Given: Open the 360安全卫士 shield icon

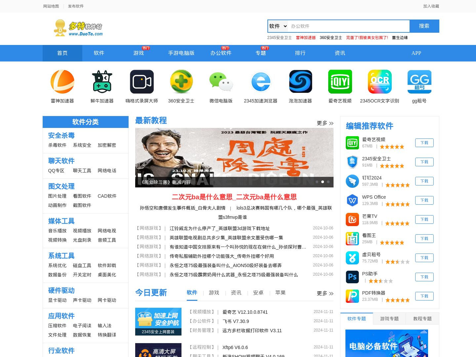Looking at the screenshot, I should (x=181, y=82).
